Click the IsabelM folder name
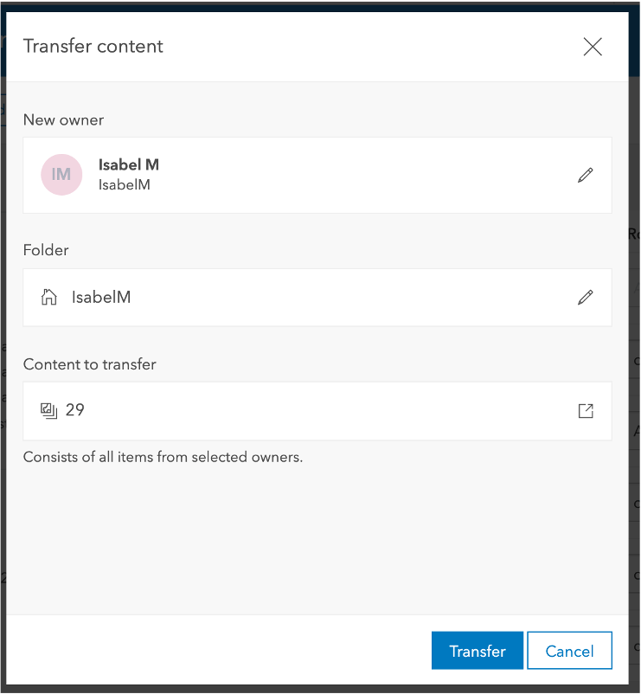The image size is (641, 694). (101, 298)
